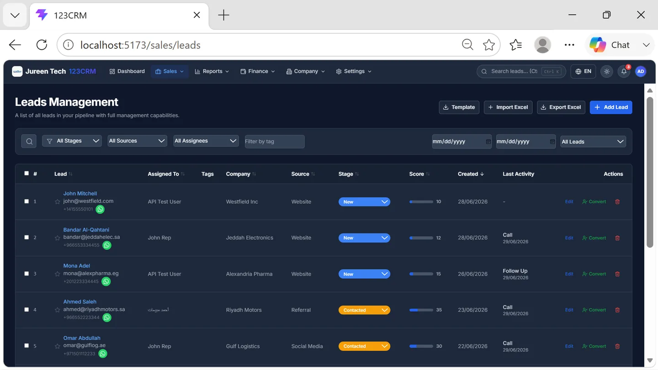Click Export Excel

click(561, 107)
